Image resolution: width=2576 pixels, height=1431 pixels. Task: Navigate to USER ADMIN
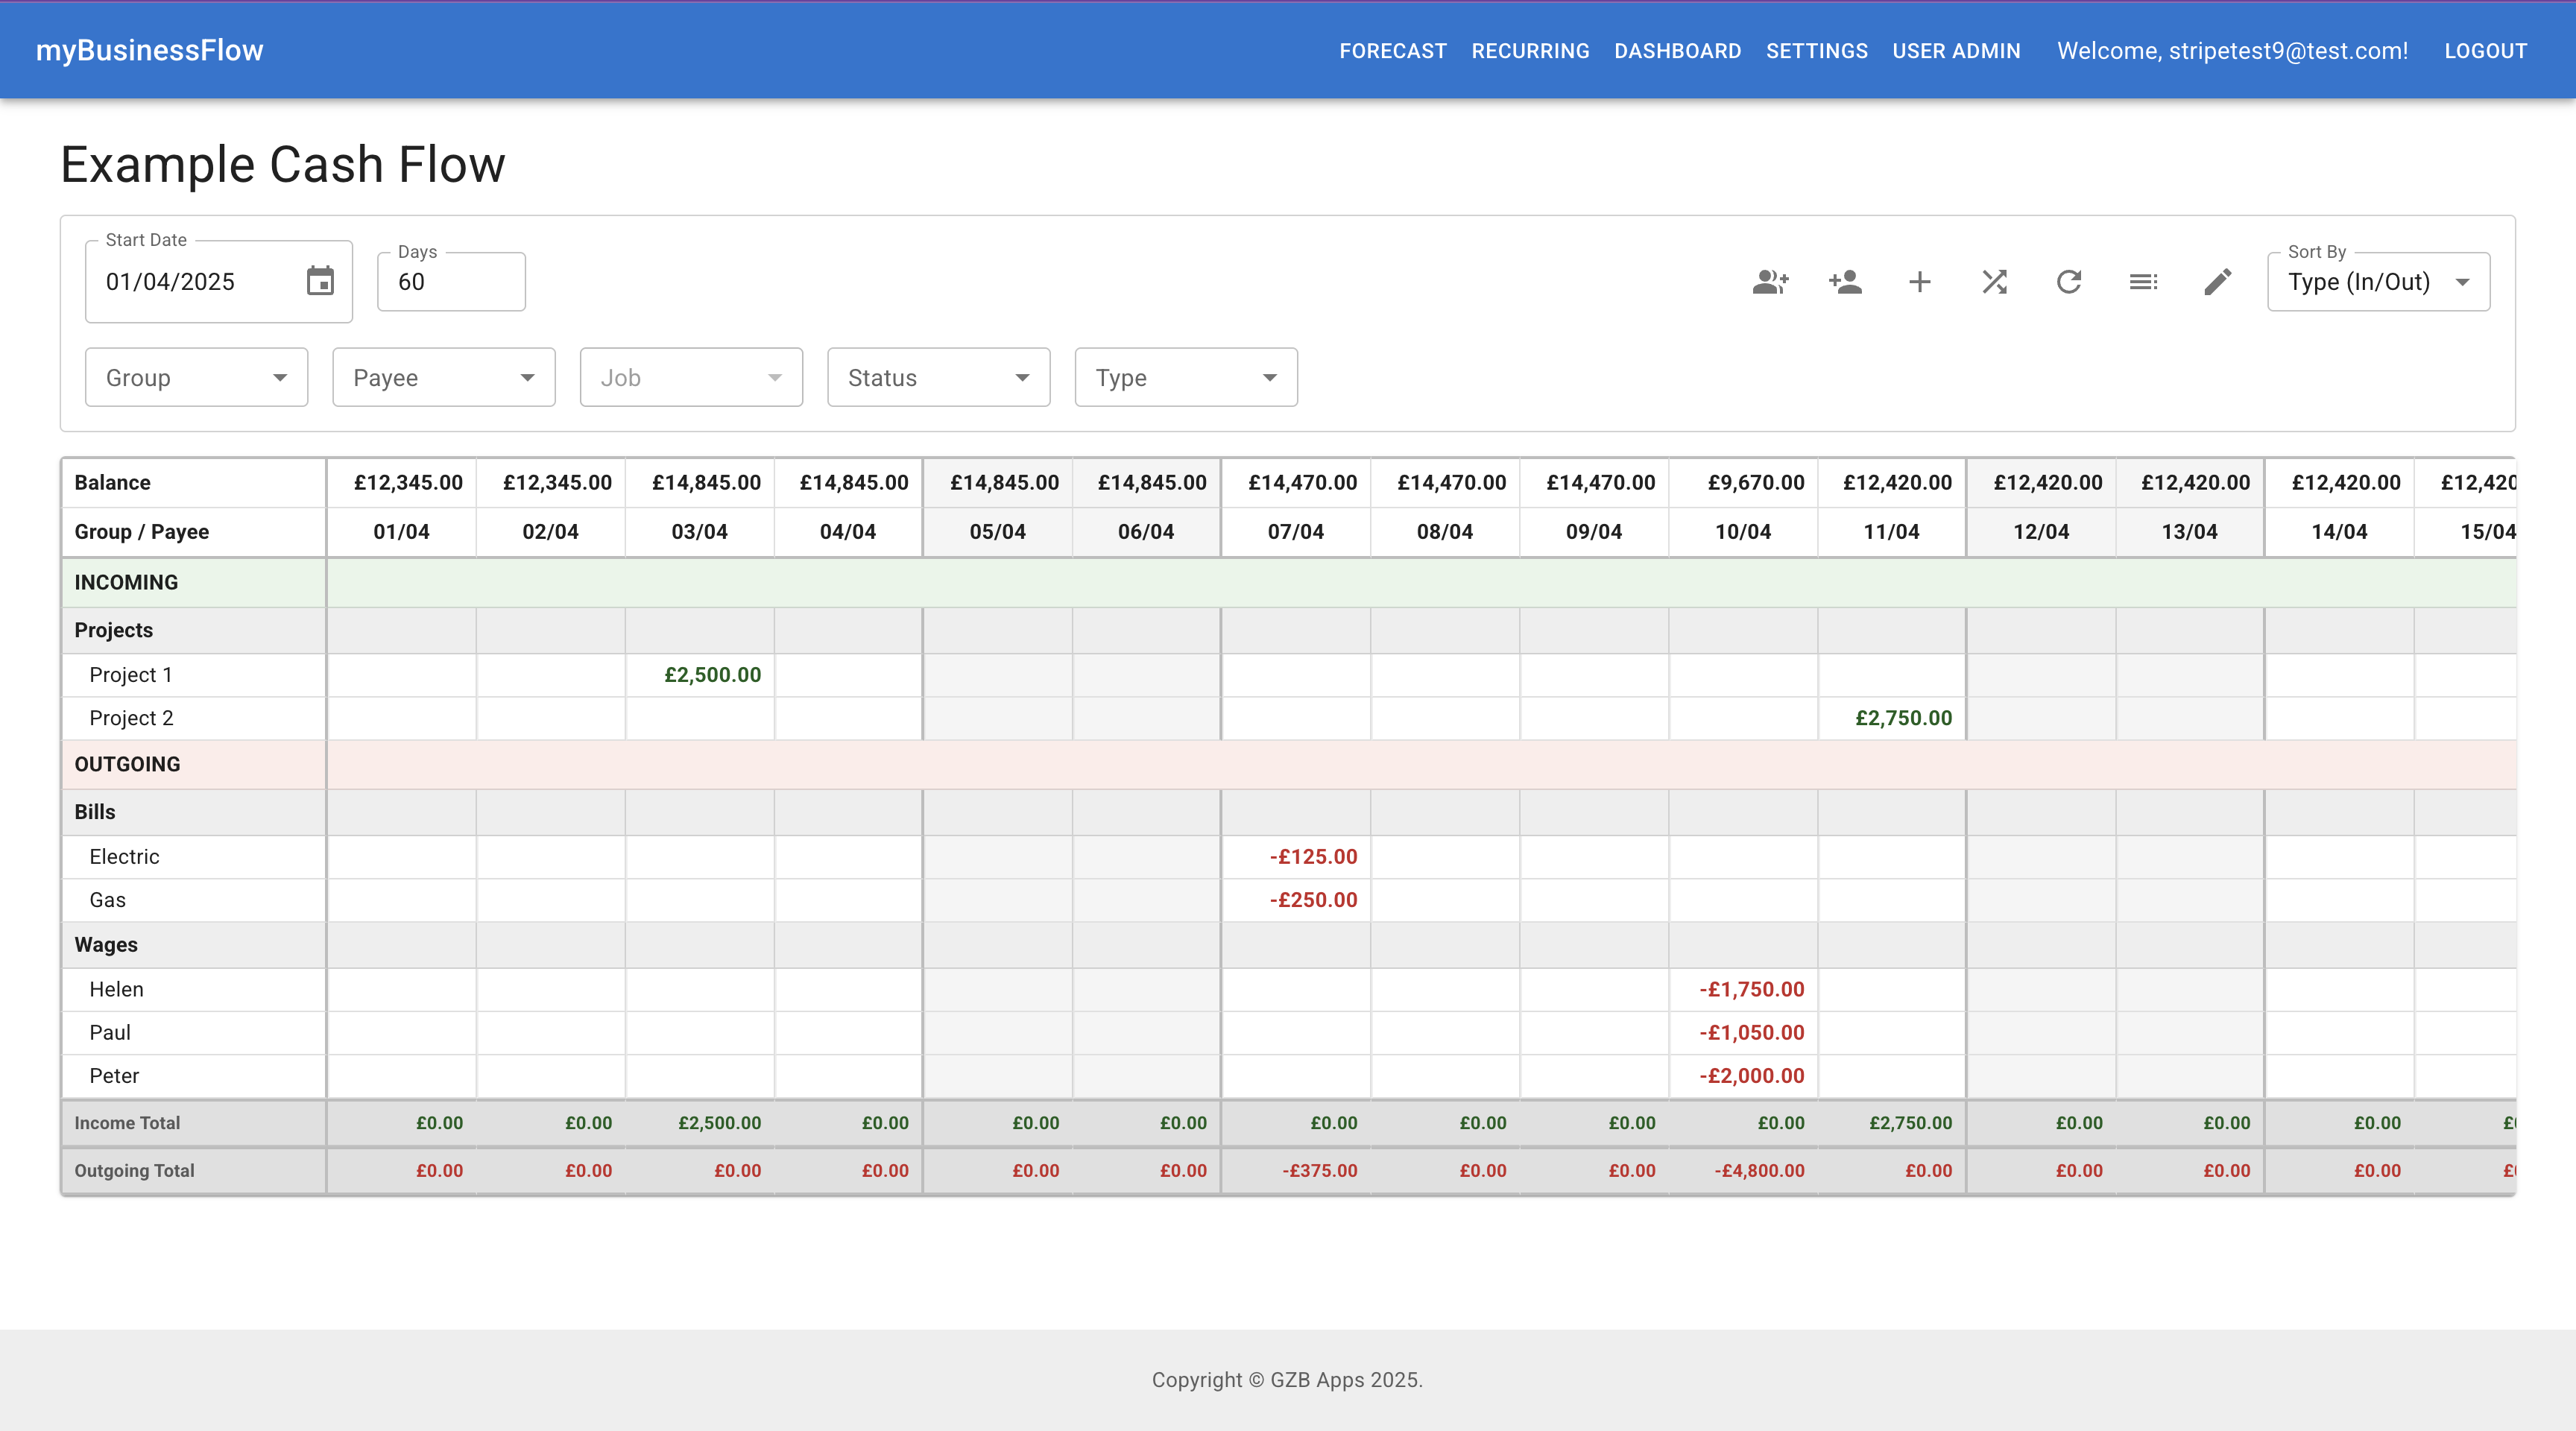click(x=1954, y=50)
